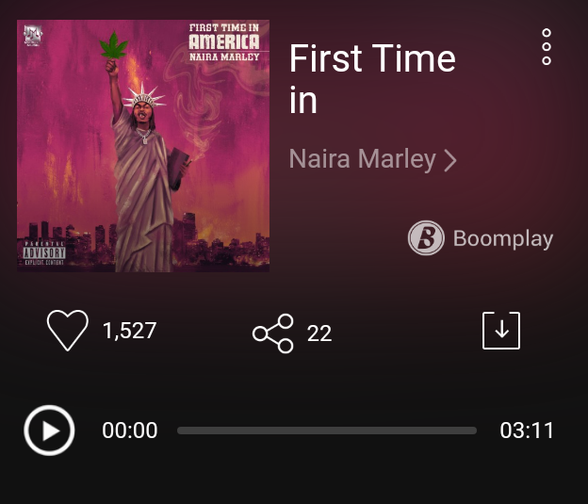Click the Parental Advisory badge on cover
Image resolution: width=588 pixels, height=504 pixels.
tap(44, 253)
